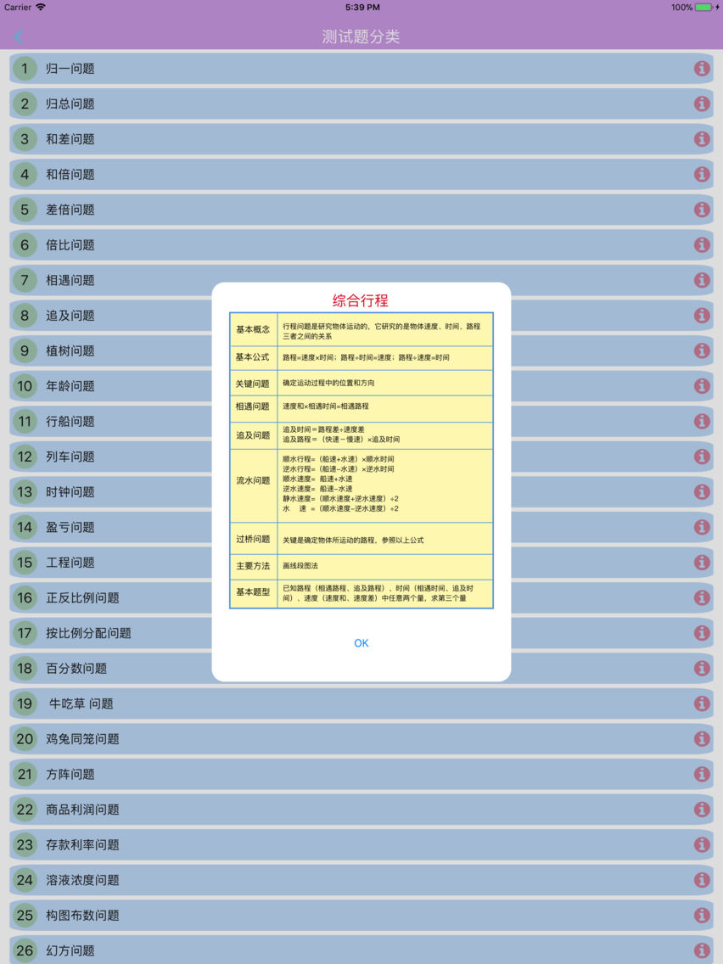Open the info icon beside 幻方问题

click(702, 950)
